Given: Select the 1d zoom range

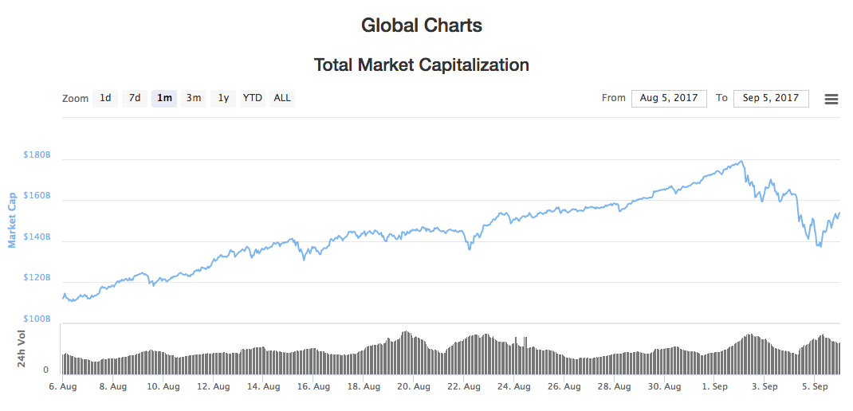Looking at the screenshot, I should [x=105, y=98].
